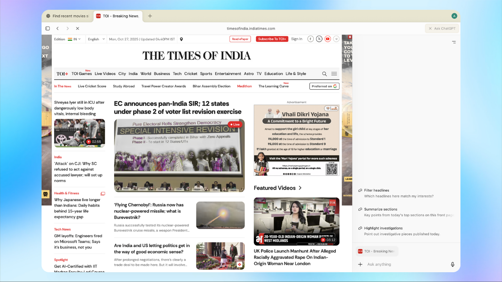The width and height of the screenshot is (502, 282).
Task: Close the right-side ad banner
Action: (x=350, y=37)
